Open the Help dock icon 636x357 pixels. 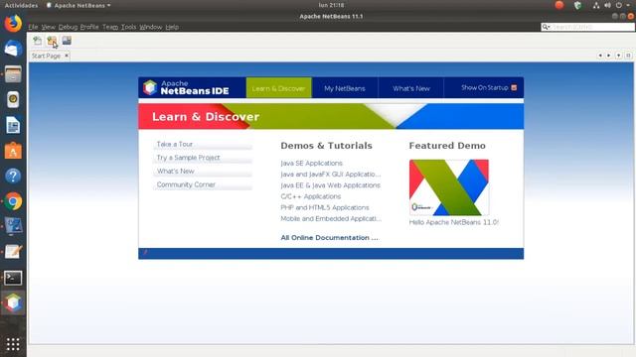point(13,177)
